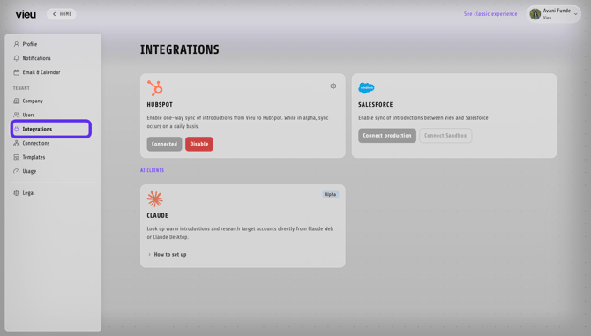This screenshot has width=591, height=336.
Task: Click the Connections network icon
Action: pos(16,143)
